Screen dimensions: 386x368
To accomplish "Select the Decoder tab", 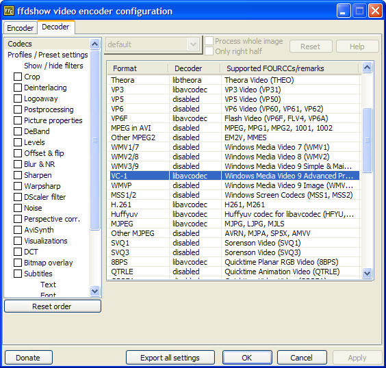I will pyautogui.click(x=55, y=27).
